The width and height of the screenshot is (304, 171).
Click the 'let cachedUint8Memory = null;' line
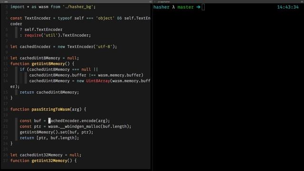click(45, 58)
